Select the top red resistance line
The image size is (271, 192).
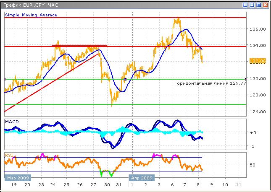(126, 18)
